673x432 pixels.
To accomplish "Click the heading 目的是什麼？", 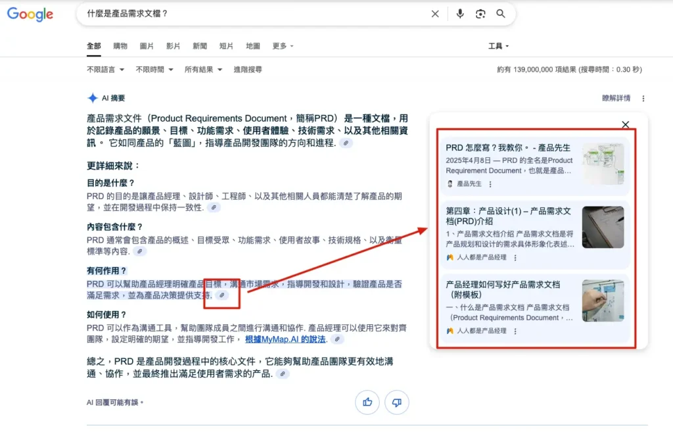I will pos(110,183).
